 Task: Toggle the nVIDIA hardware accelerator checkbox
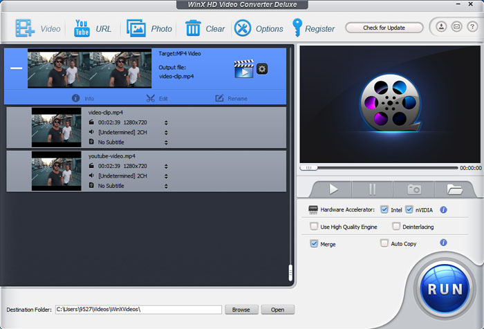tap(409, 209)
